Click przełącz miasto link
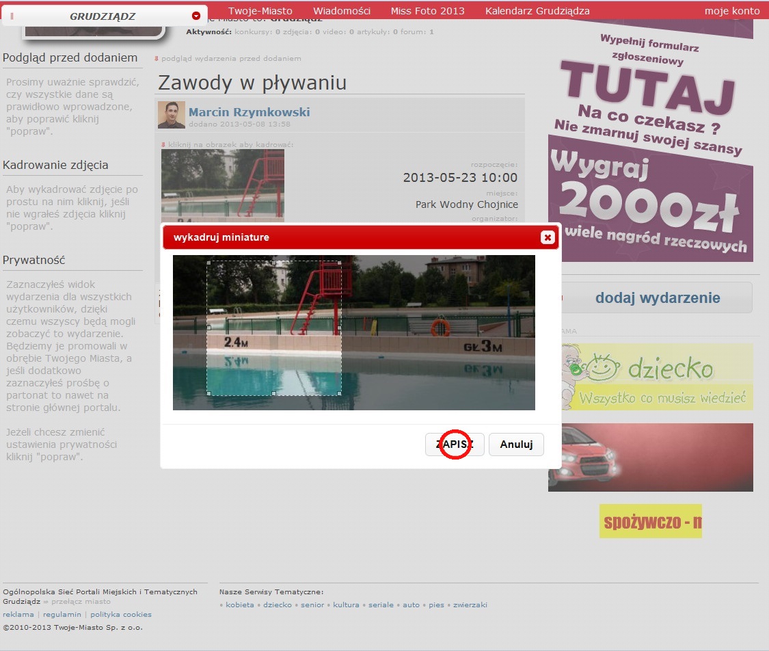The height and width of the screenshot is (651, 769). (81, 602)
